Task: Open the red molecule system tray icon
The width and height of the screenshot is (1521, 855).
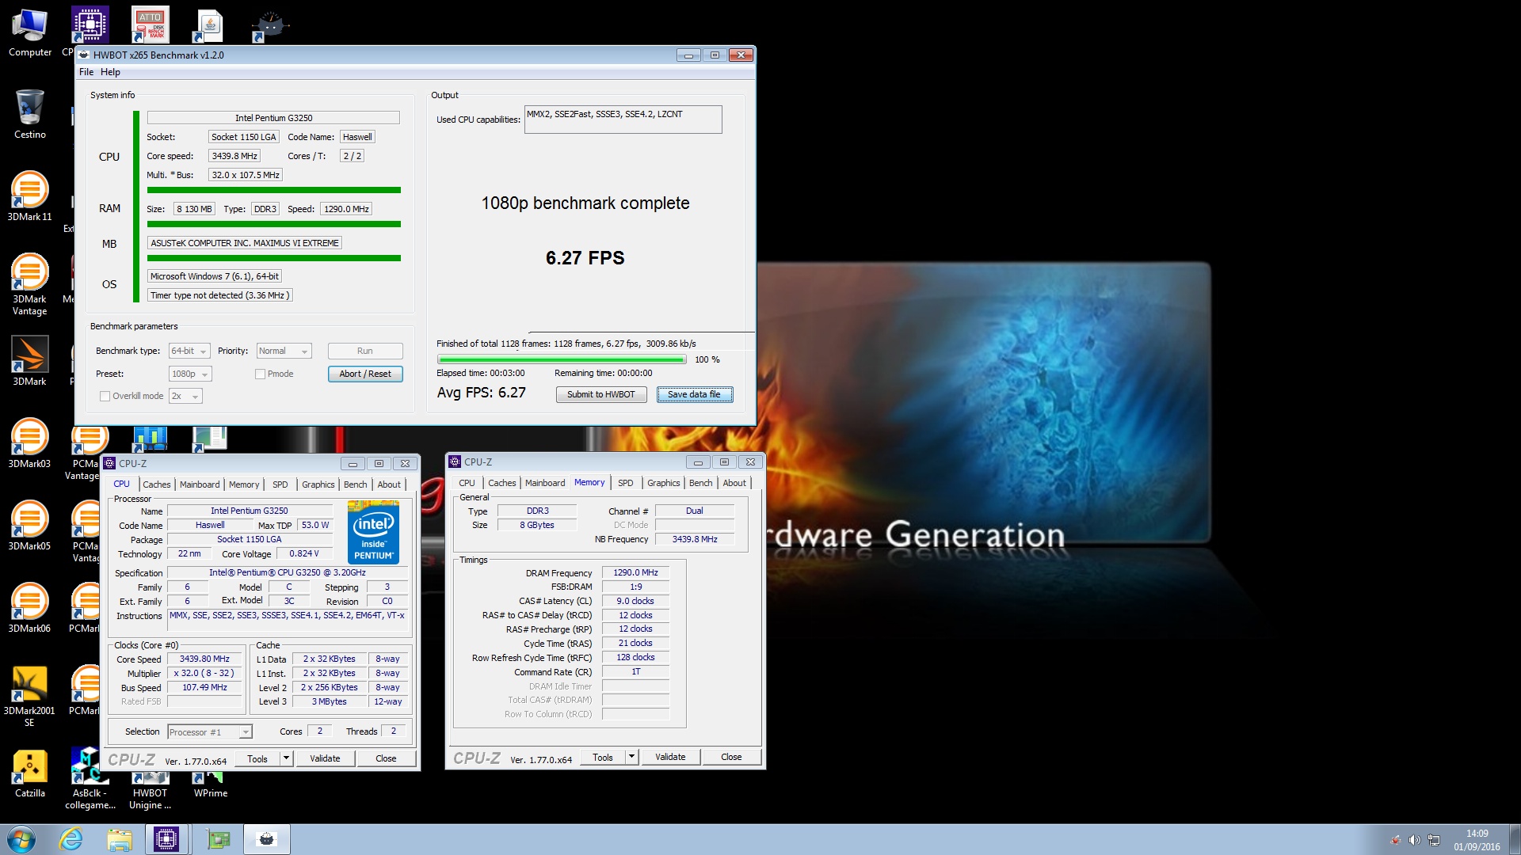Action: [x=1395, y=840]
